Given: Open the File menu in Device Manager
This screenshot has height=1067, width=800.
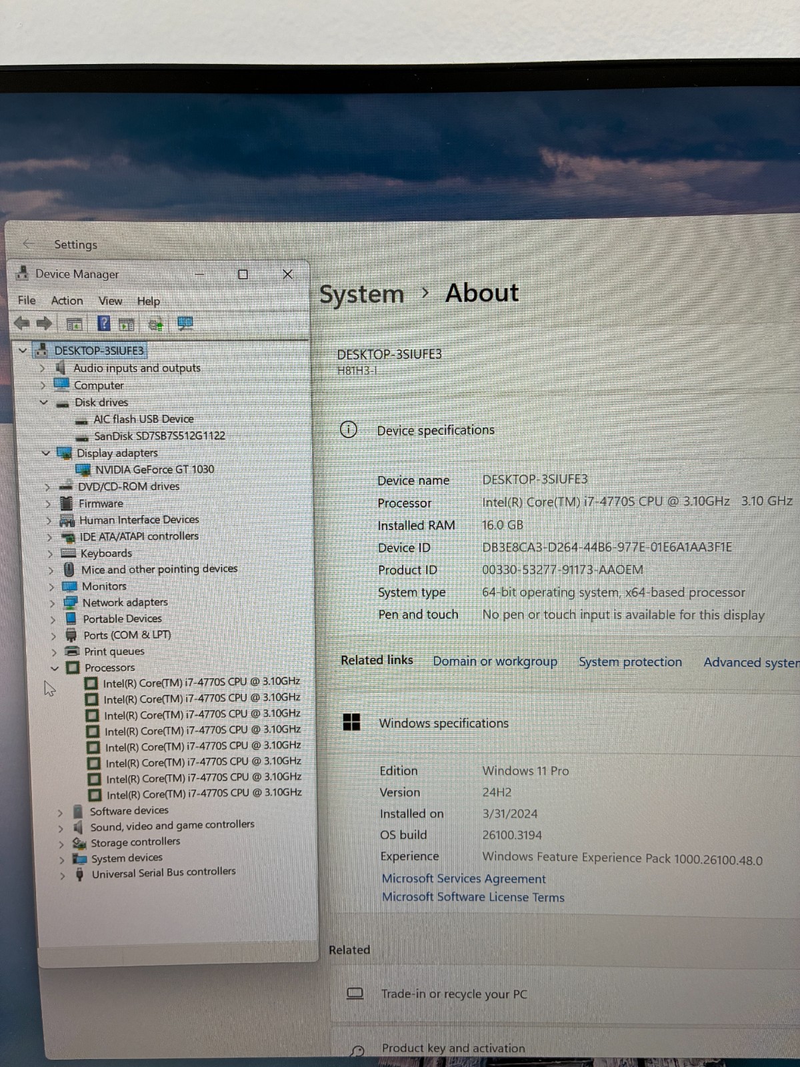Looking at the screenshot, I should coord(27,300).
